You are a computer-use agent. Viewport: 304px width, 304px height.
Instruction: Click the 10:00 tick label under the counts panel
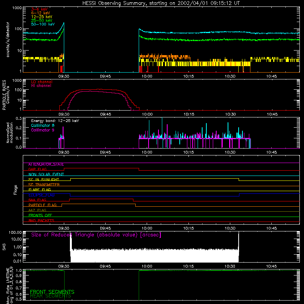point(147,76)
